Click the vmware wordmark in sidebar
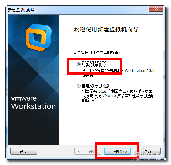 pos(24,98)
